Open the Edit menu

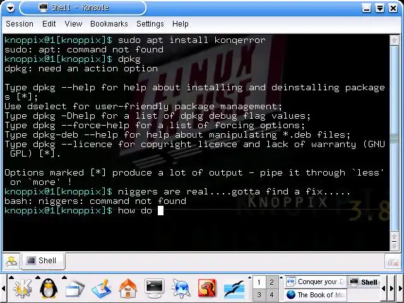tap(49, 24)
